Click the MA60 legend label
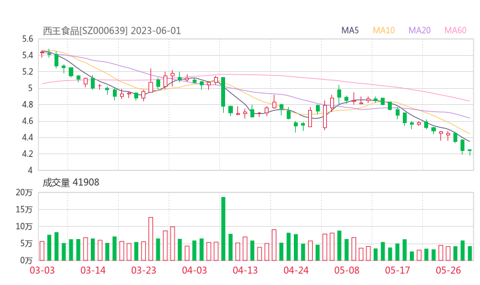This screenshot has width=480, height=285. (455, 30)
